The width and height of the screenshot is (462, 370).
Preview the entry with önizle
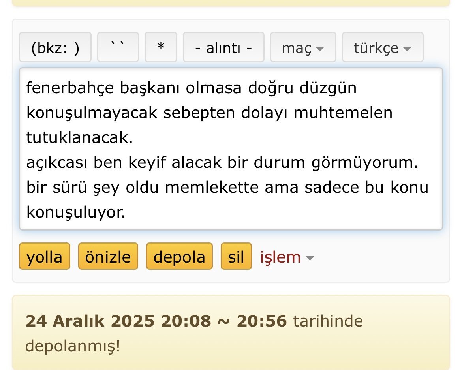(108, 257)
